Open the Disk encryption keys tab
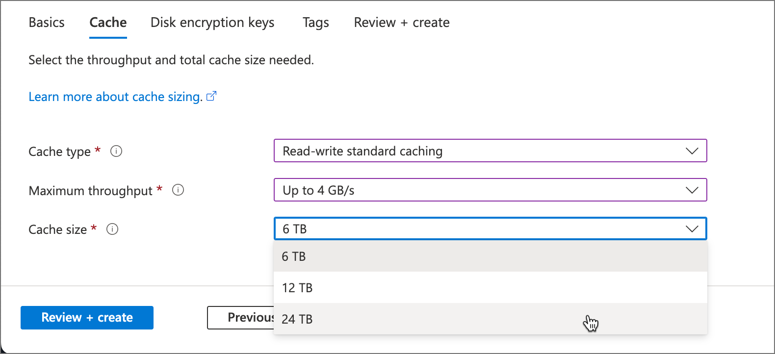Image resolution: width=775 pixels, height=354 pixels. point(212,22)
